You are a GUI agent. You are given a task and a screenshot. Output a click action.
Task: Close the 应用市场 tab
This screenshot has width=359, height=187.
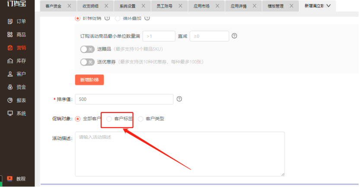click(x=217, y=6)
